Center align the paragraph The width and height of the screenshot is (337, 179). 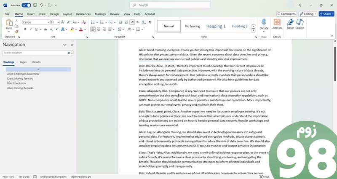[x=99, y=29]
